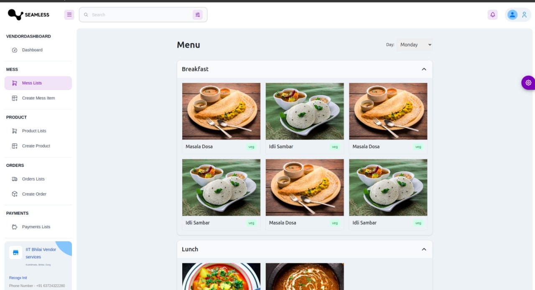Click the magnifier icon in search bar

point(86,15)
